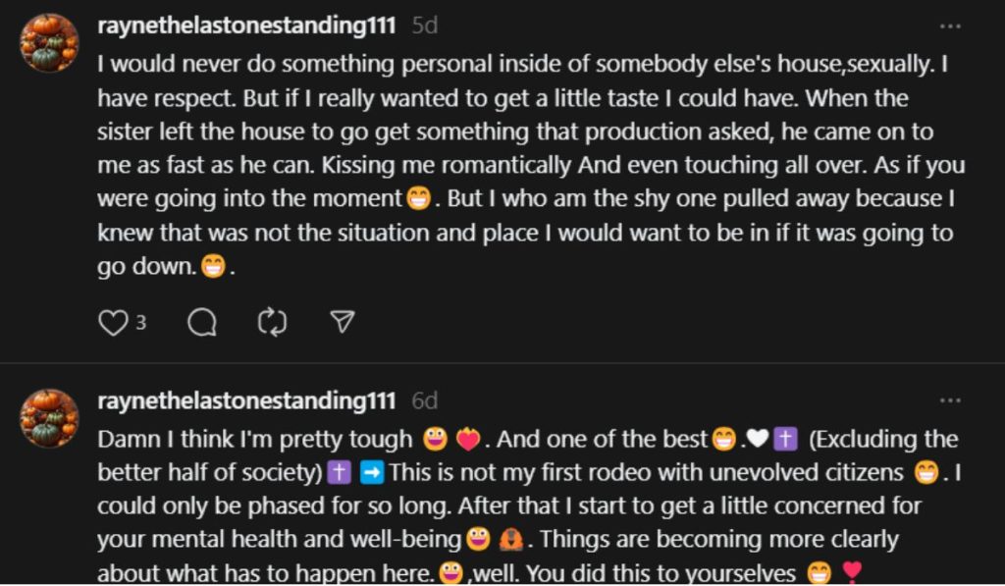The image size is (1005, 586).
Task: Share the first post via paper plane icon
Action: pos(342,322)
